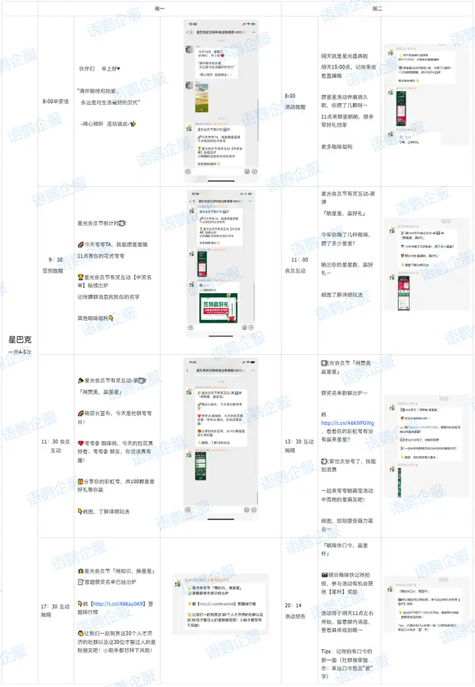The height and width of the screenshot is (687, 475).
Task: Tap voice input icon in 8:00 早安语 chat
Action: click(x=188, y=172)
